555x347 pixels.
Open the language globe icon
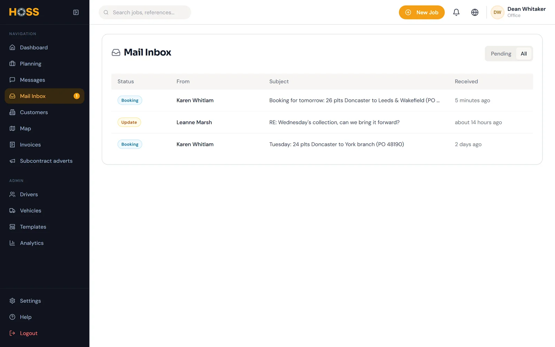[475, 12]
